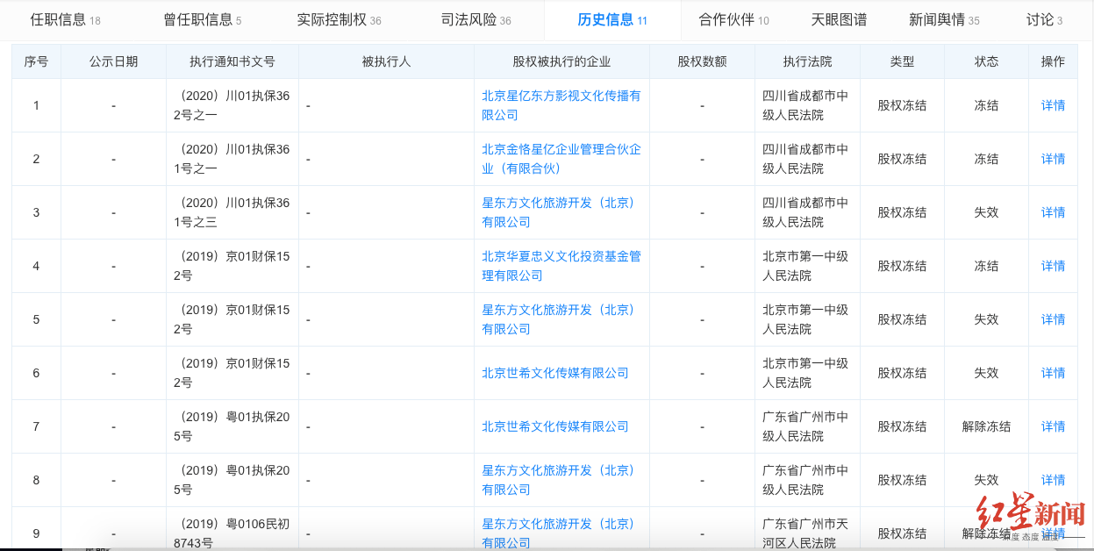Open 详情 for row 6
The width and height of the screenshot is (1094, 551).
(1053, 373)
